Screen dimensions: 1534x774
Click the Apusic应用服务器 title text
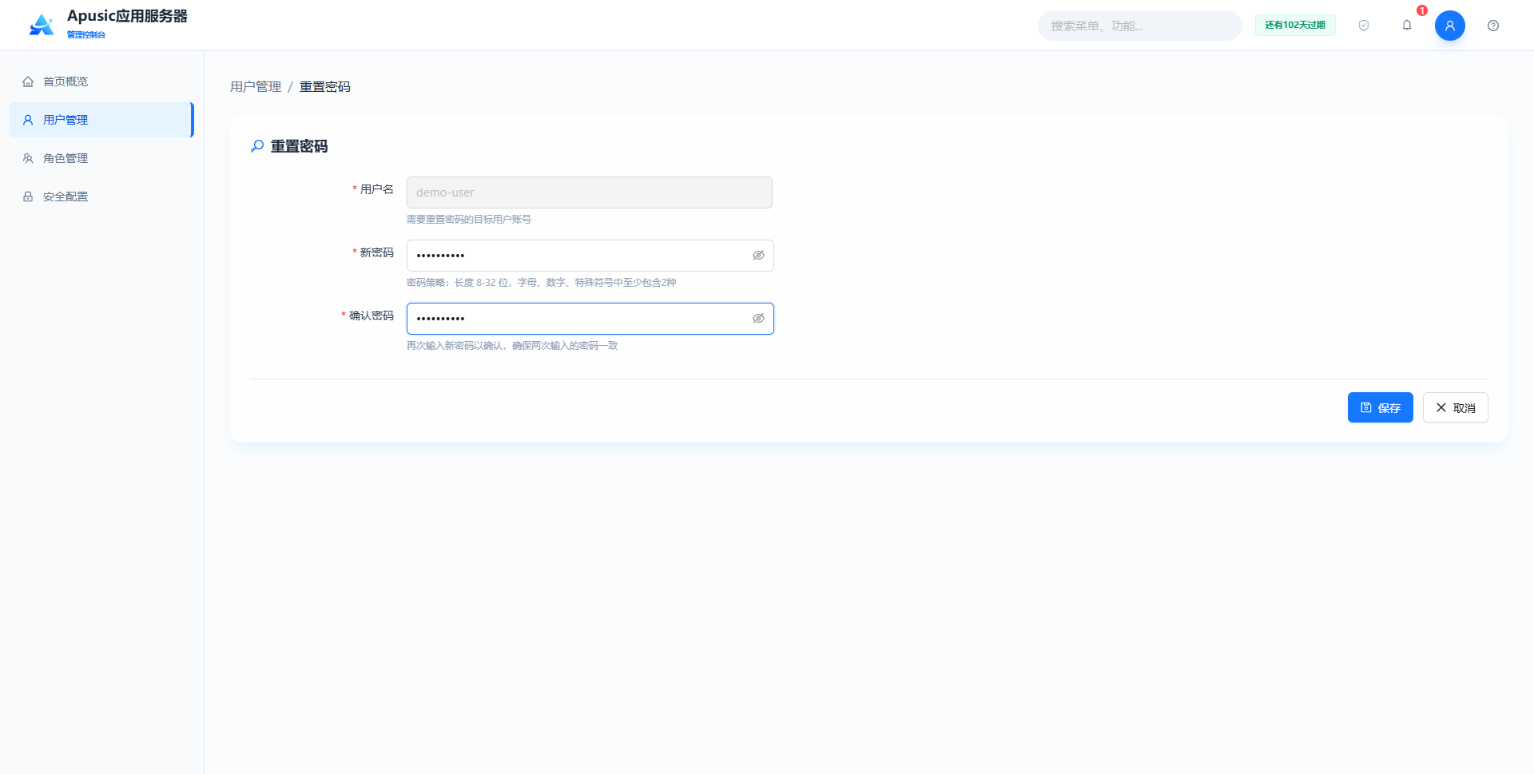(127, 16)
